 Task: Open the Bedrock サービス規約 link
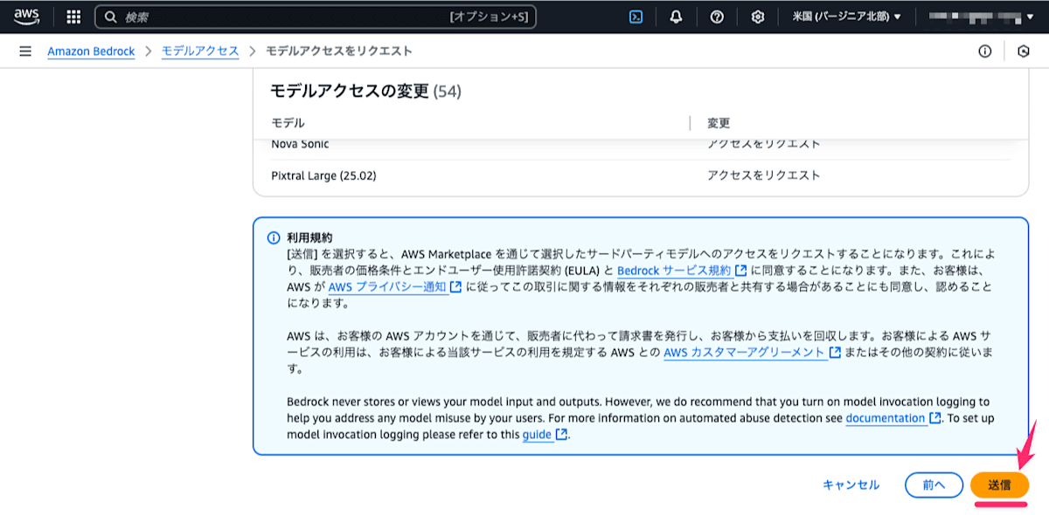pos(681,271)
